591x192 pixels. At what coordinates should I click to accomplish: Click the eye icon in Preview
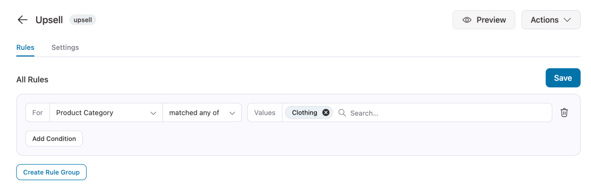[467, 20]
